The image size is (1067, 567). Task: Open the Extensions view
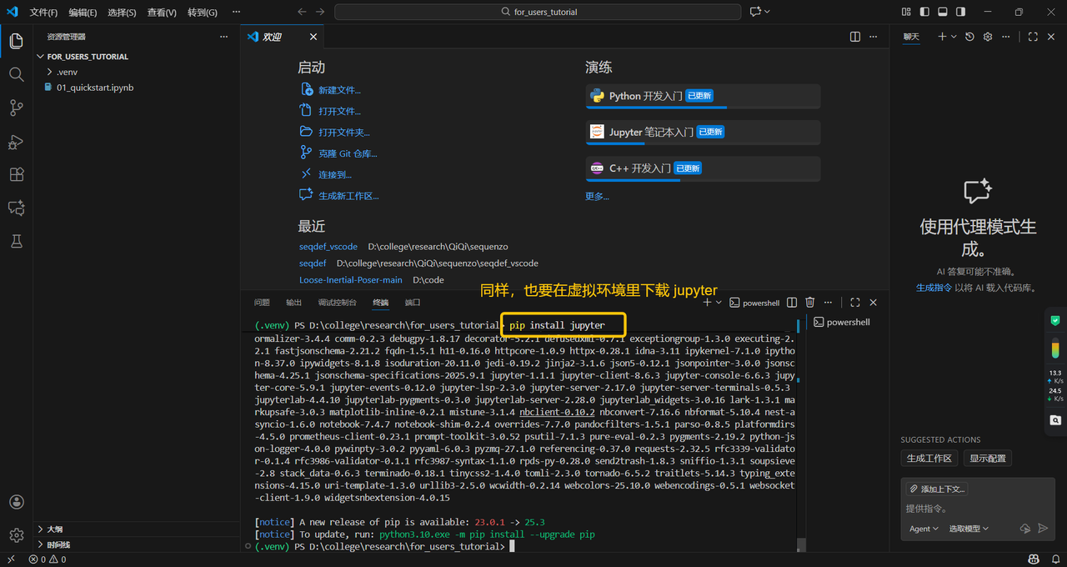coord(16,174)
